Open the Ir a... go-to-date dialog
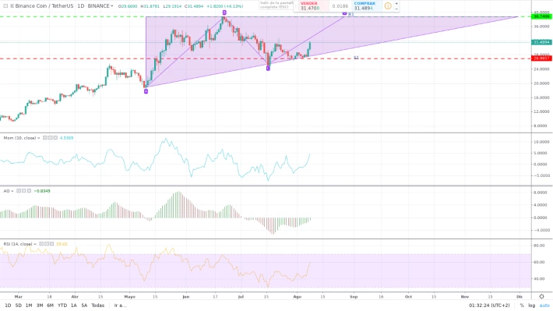553x311 pixels. (120, 306)
